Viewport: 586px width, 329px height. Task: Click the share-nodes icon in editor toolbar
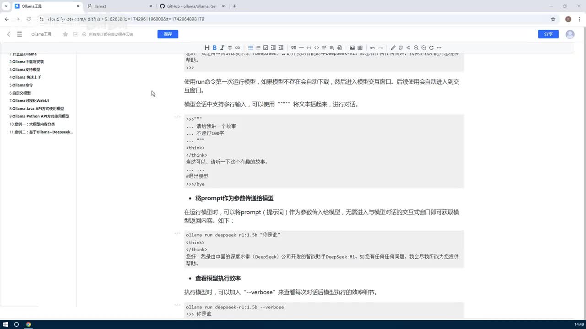pos(408,48)
